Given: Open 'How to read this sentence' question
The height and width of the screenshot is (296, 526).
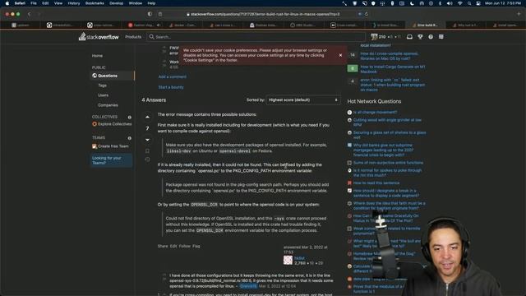Looking at the screenshot, I should (x=376, y=183).
